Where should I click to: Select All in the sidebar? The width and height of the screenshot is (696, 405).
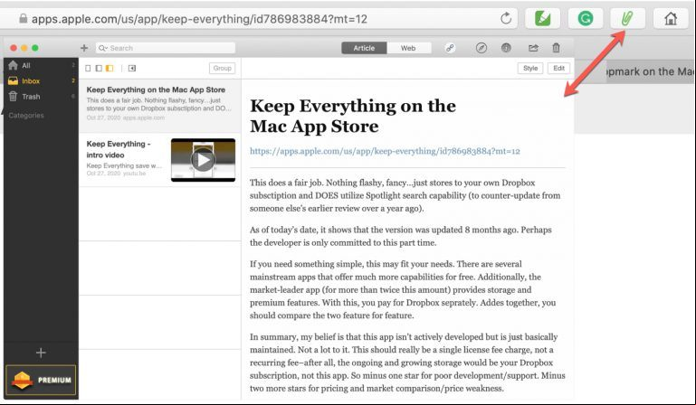tap(42, 65)
